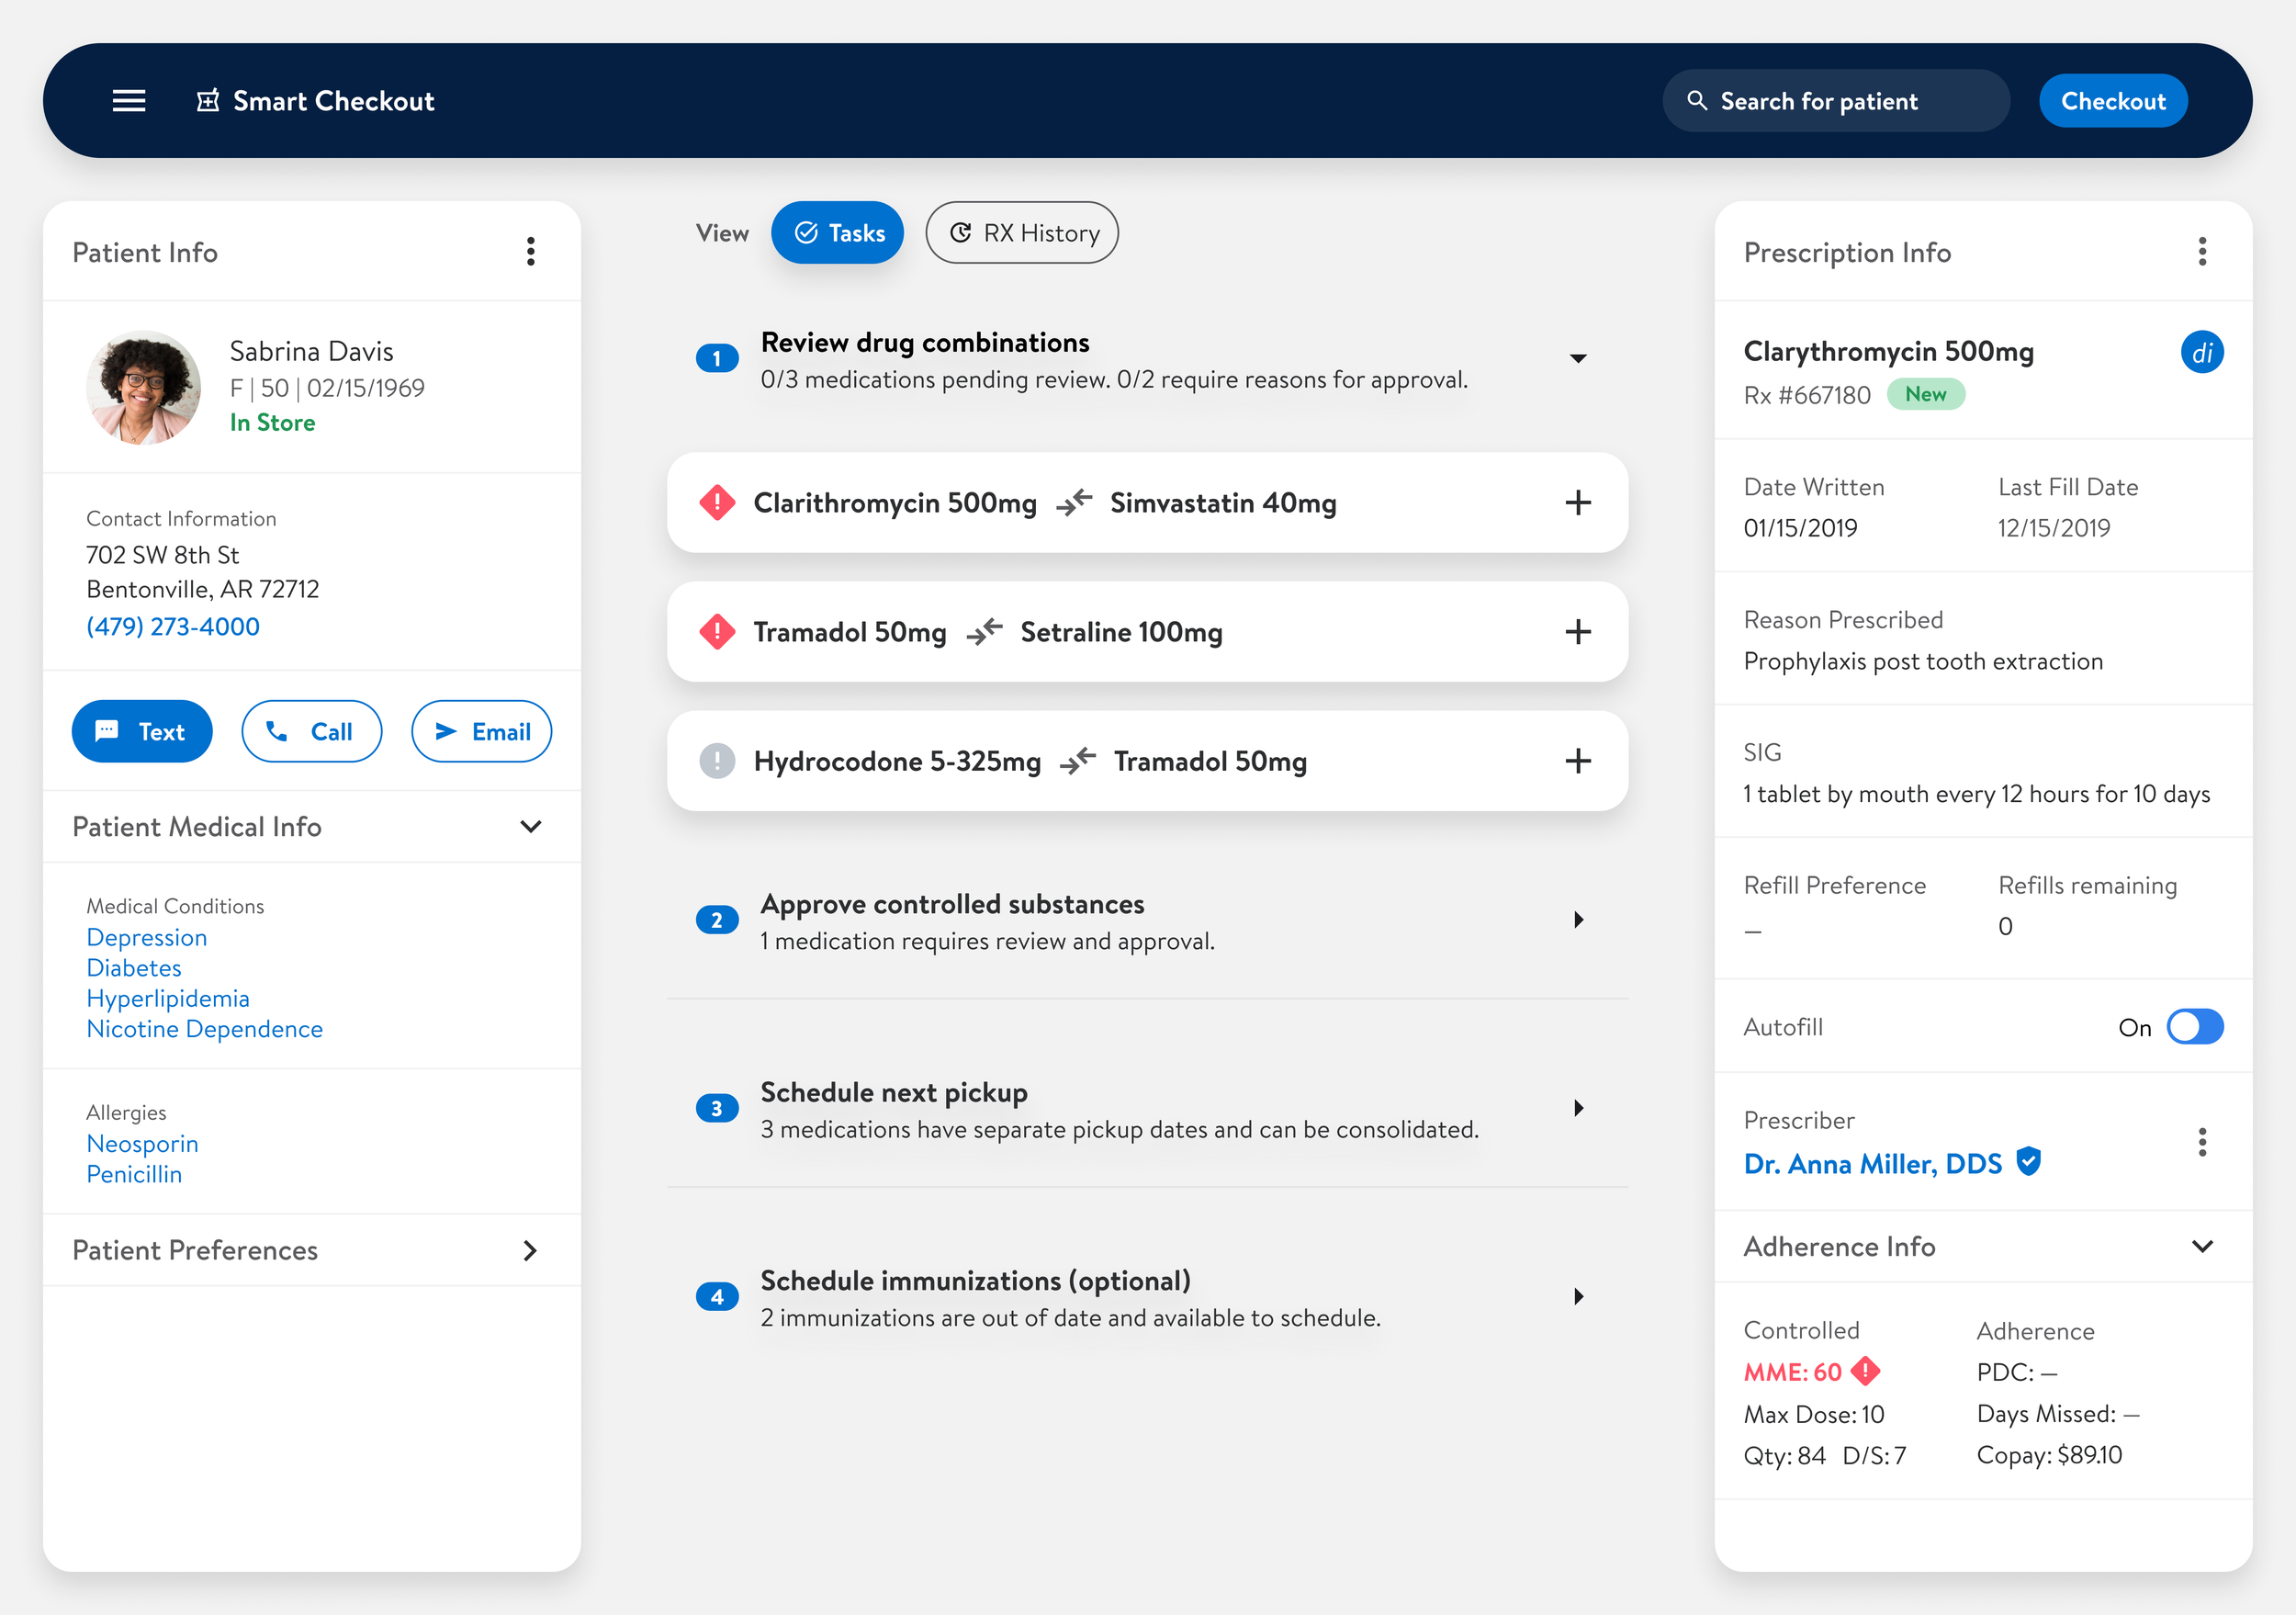
Task: Open the prescriber options three-dot menu
Action: [2202, 1142]
